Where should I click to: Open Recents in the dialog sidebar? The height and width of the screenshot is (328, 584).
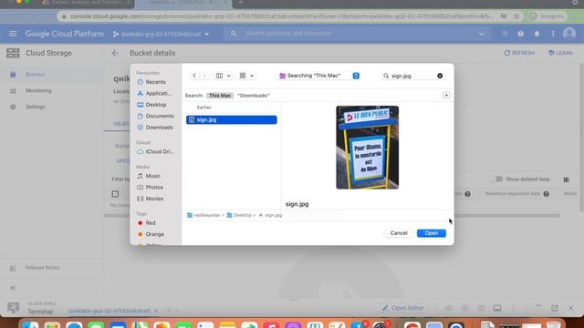(155, 82)
